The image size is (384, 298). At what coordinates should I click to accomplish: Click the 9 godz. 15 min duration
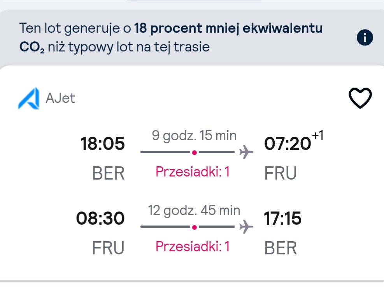tap(194, 136)
